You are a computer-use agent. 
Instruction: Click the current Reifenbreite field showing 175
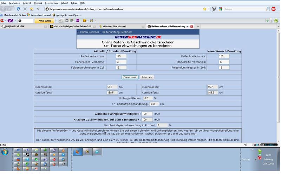(121, 56)
